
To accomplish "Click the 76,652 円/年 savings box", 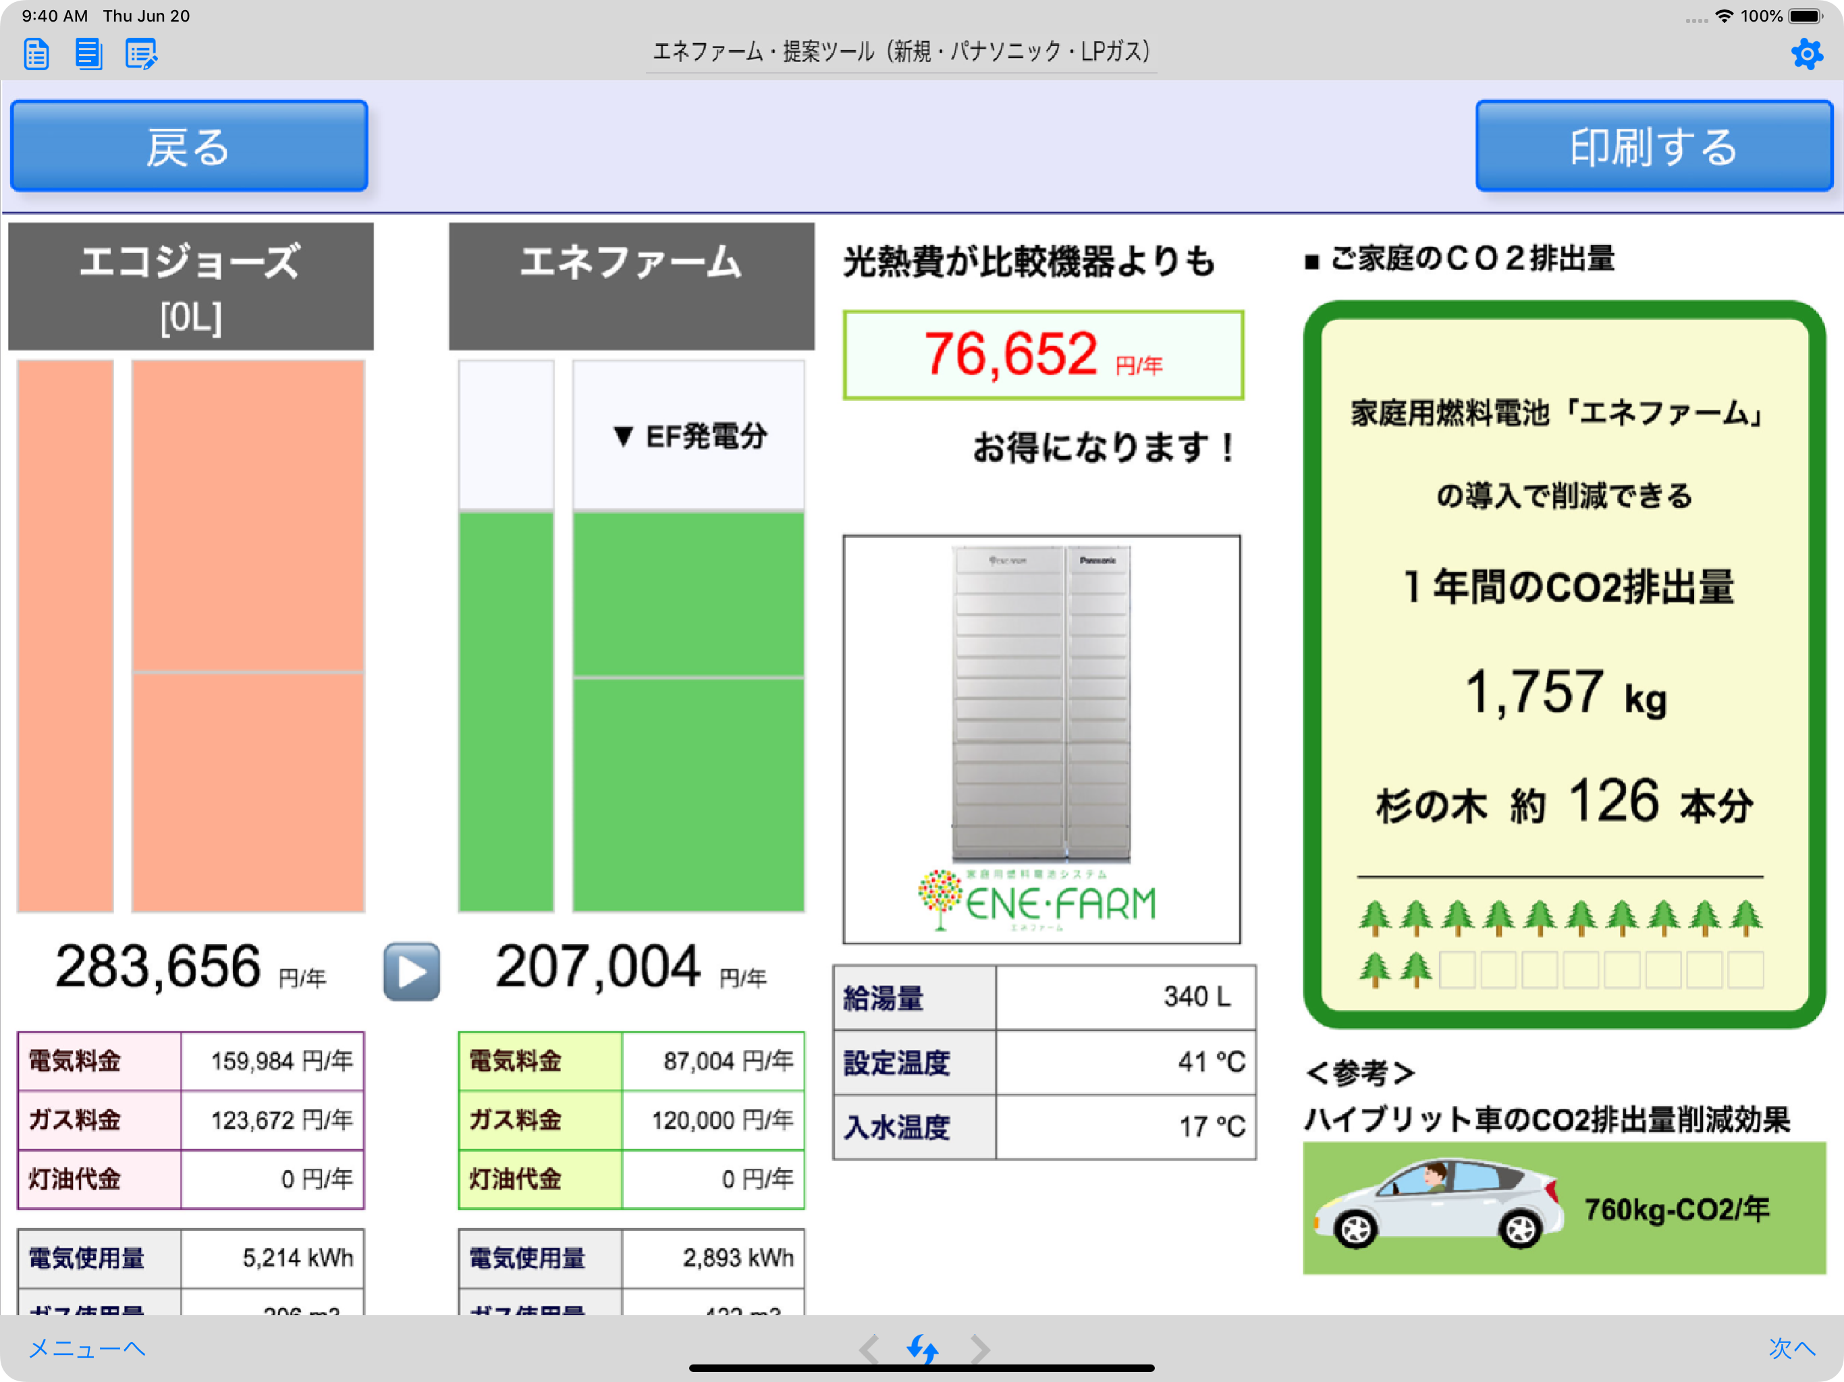I will click(x=1043, y=355).
